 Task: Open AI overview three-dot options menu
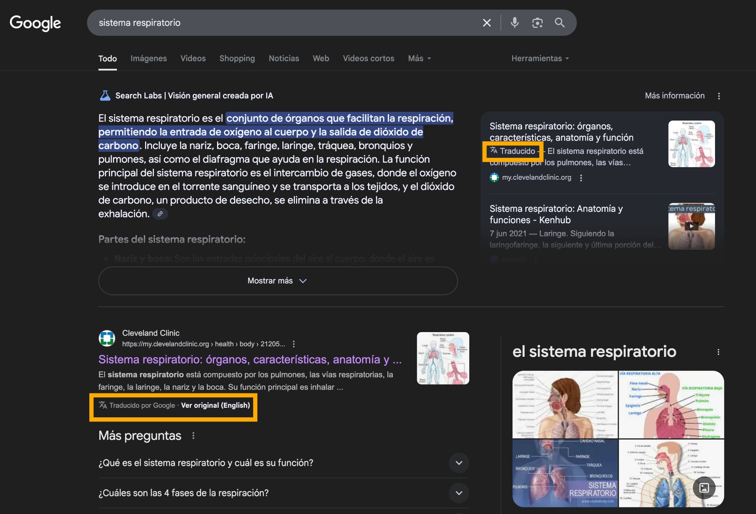pos(718,96)
